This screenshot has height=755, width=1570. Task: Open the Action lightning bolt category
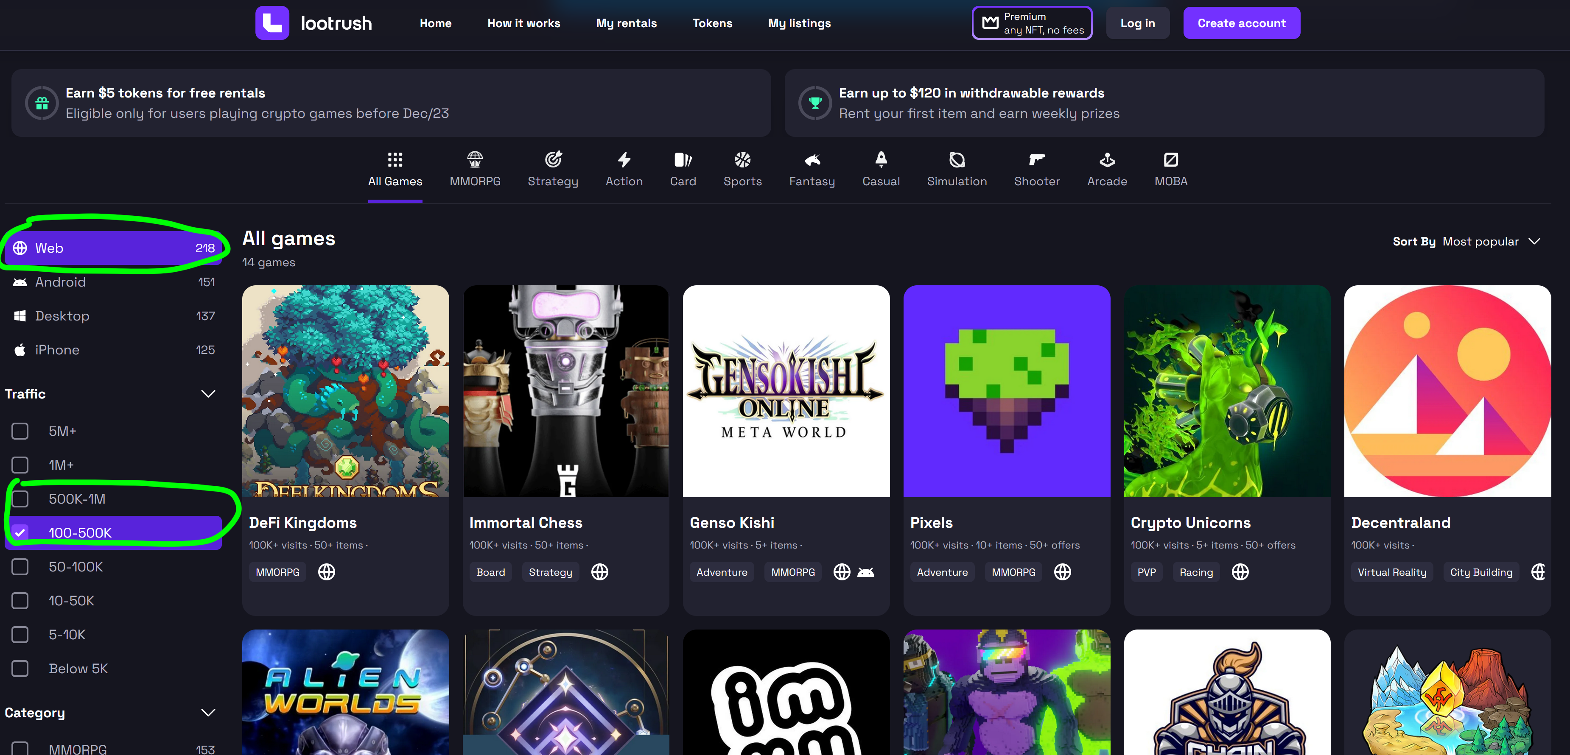pyautogui.click(x=624, y=159)
